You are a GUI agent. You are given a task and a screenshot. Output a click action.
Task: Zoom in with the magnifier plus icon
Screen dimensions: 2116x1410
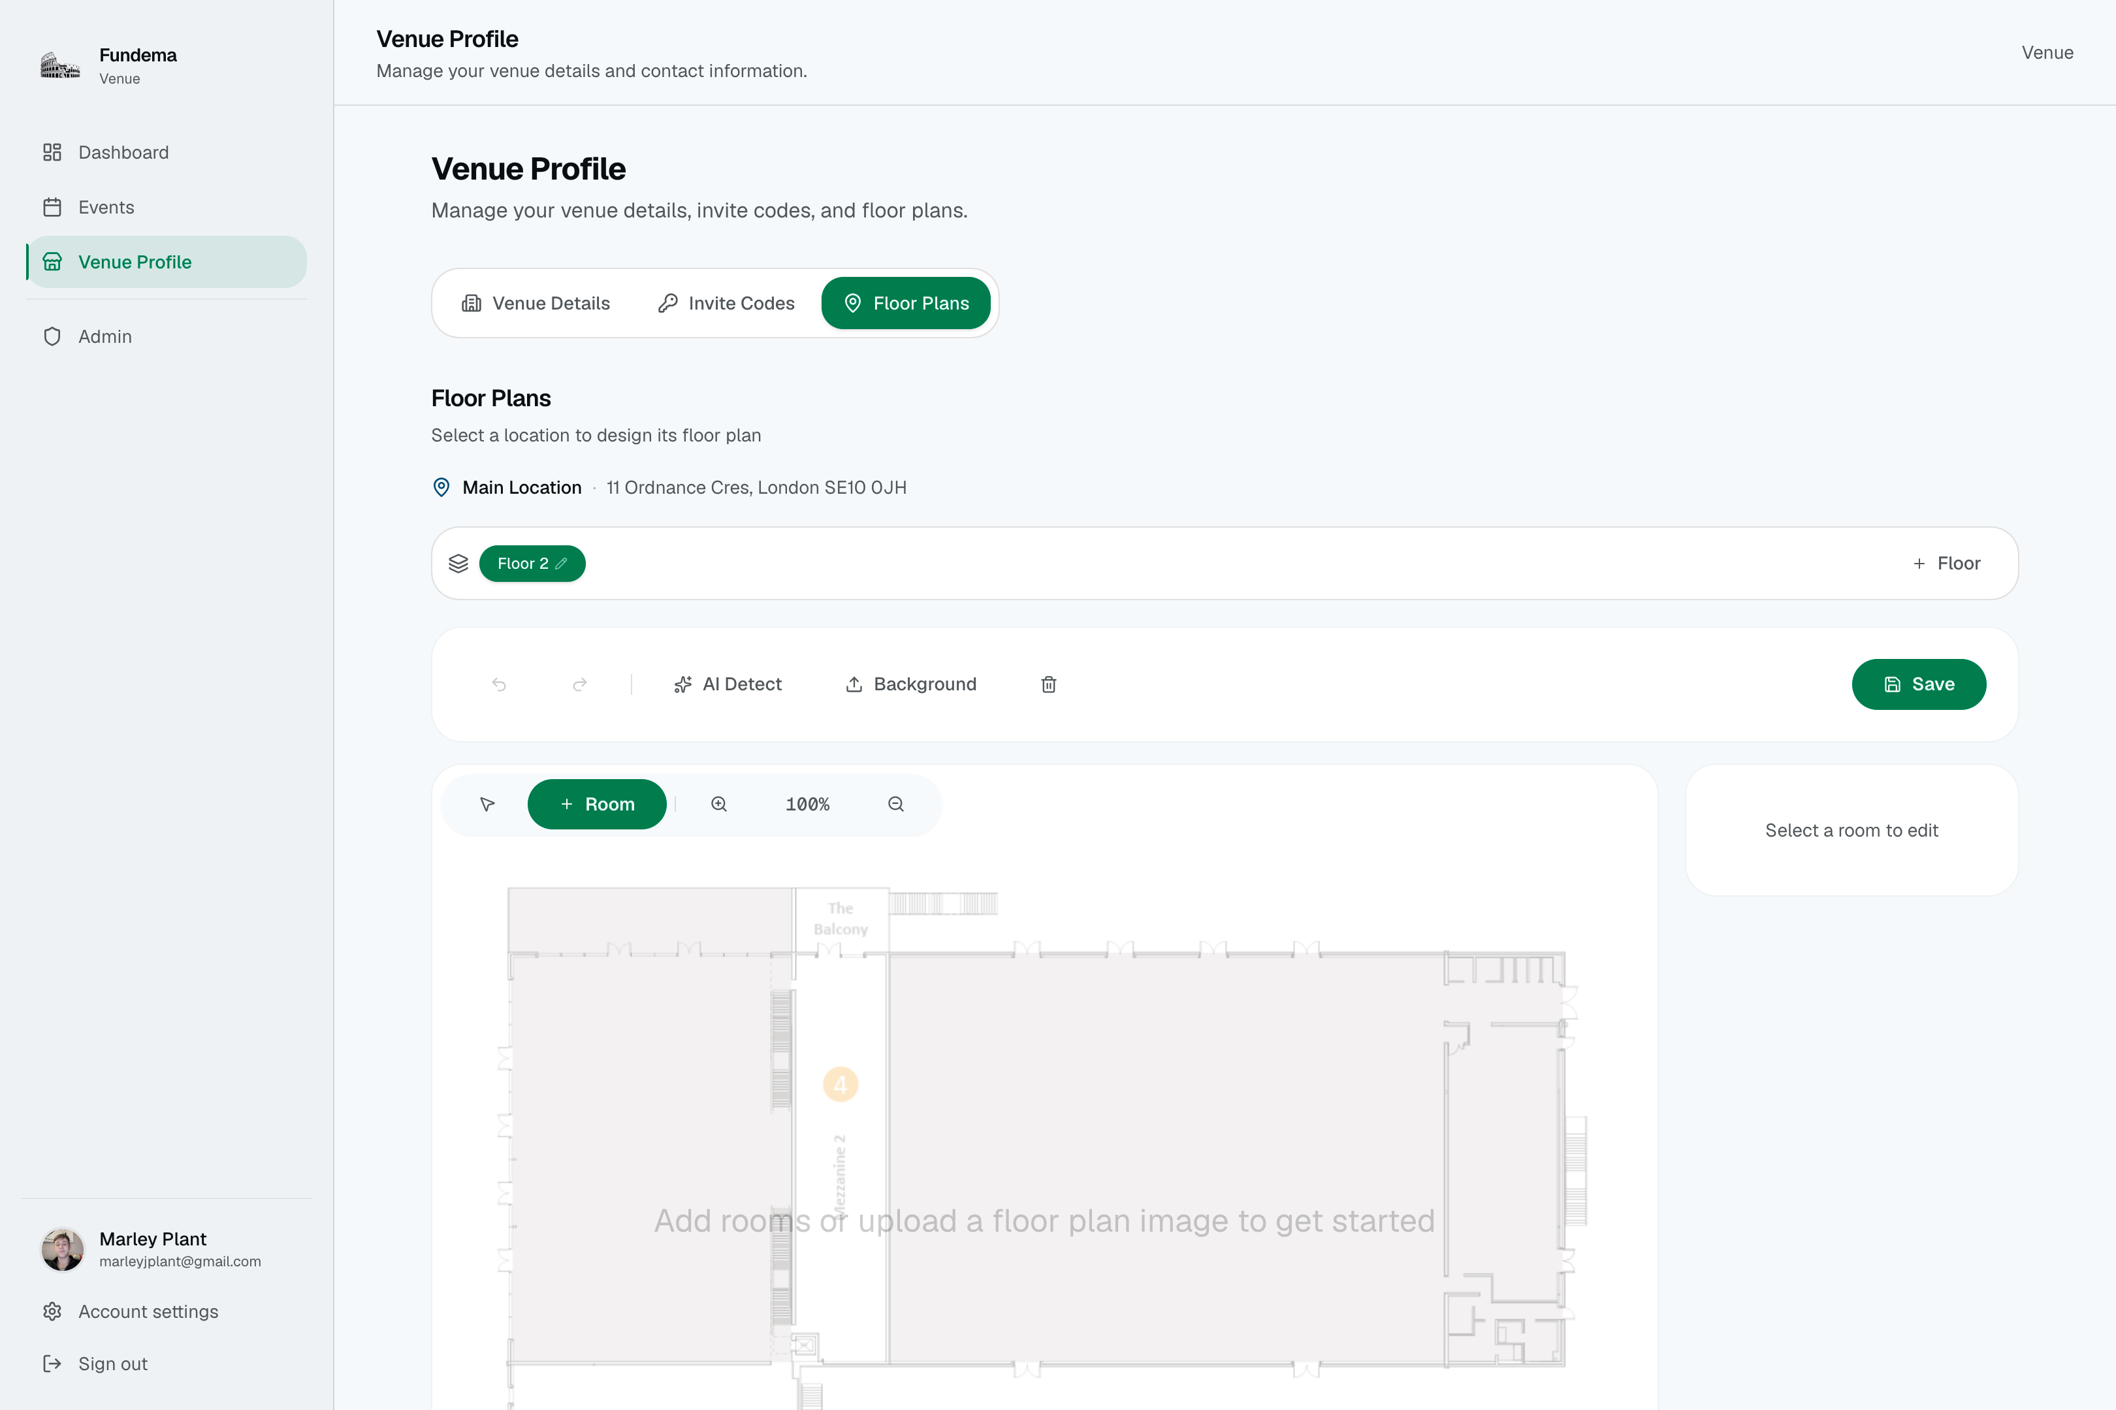pos(718,804)
